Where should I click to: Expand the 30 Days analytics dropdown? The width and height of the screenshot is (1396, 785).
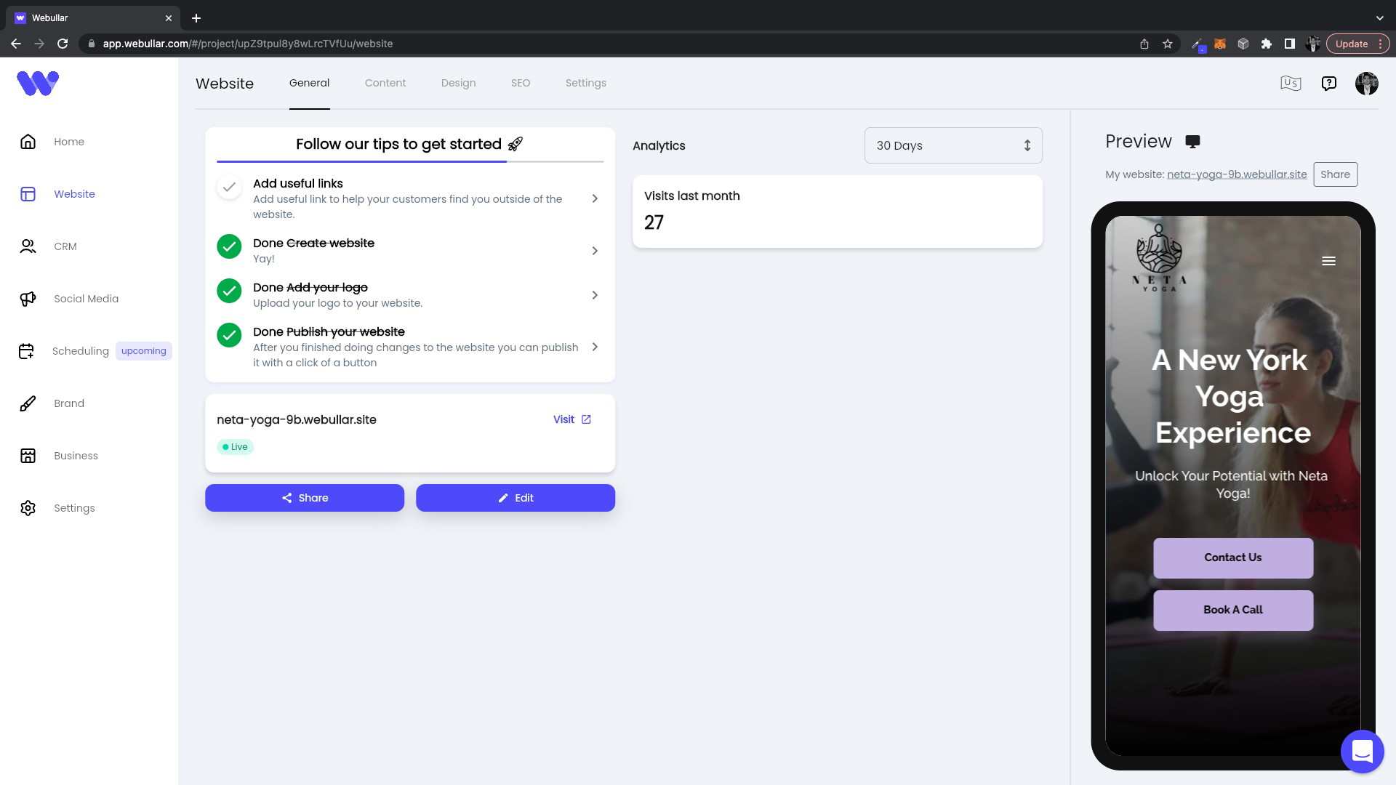(953, 145)
